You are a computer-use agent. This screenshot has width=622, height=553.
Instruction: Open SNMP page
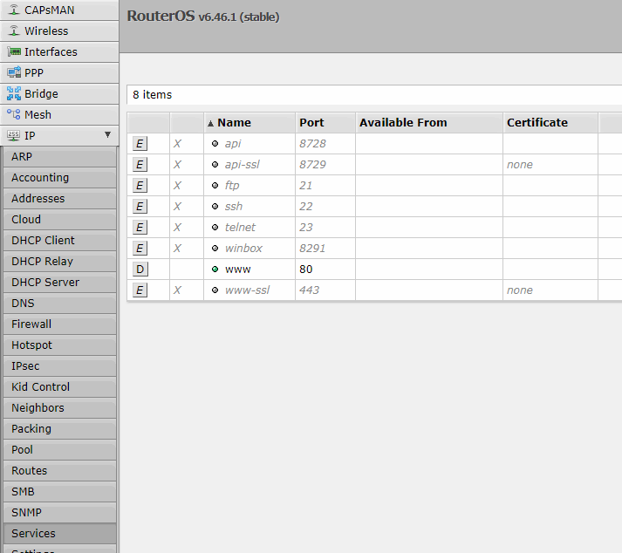pos(59,513)
